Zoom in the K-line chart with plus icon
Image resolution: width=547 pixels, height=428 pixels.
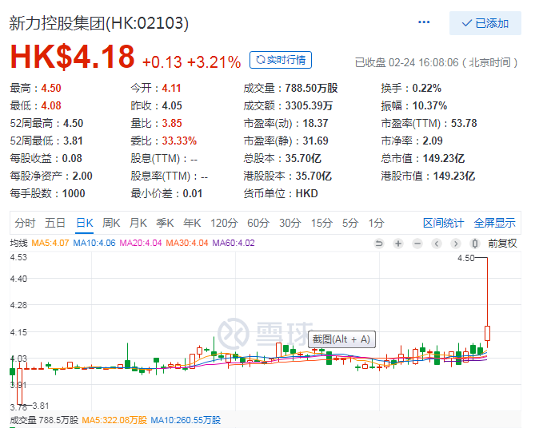pos(398,244)
